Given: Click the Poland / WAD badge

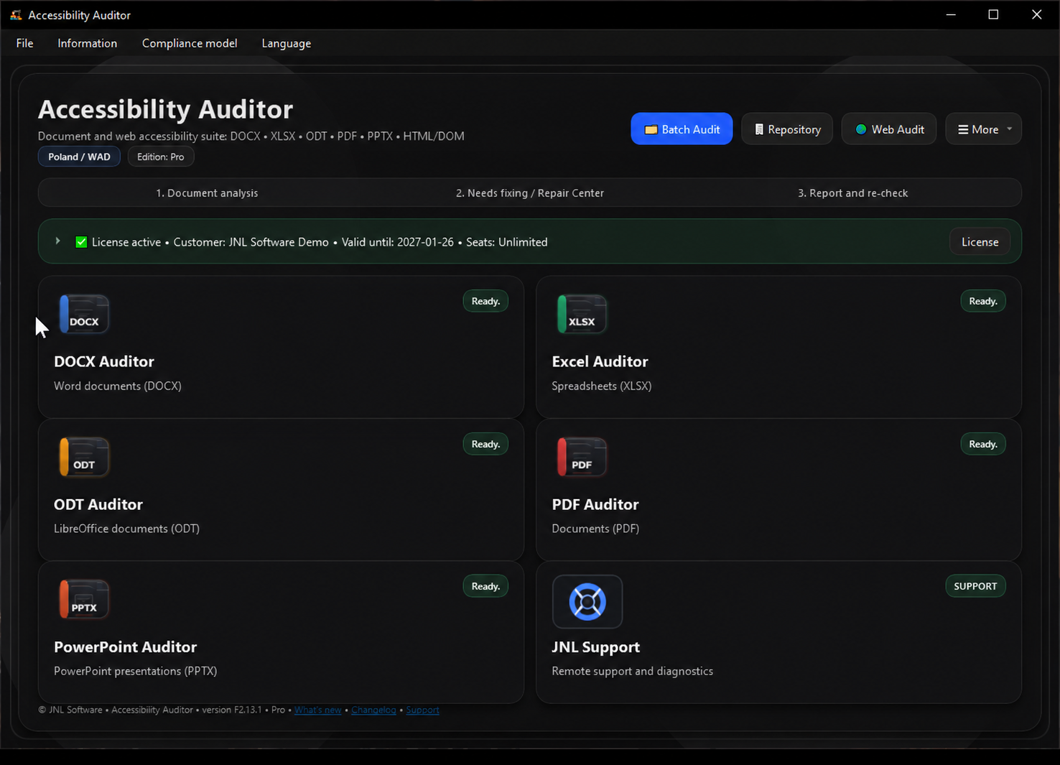Looking at the screenshot, I should point(79,157).
